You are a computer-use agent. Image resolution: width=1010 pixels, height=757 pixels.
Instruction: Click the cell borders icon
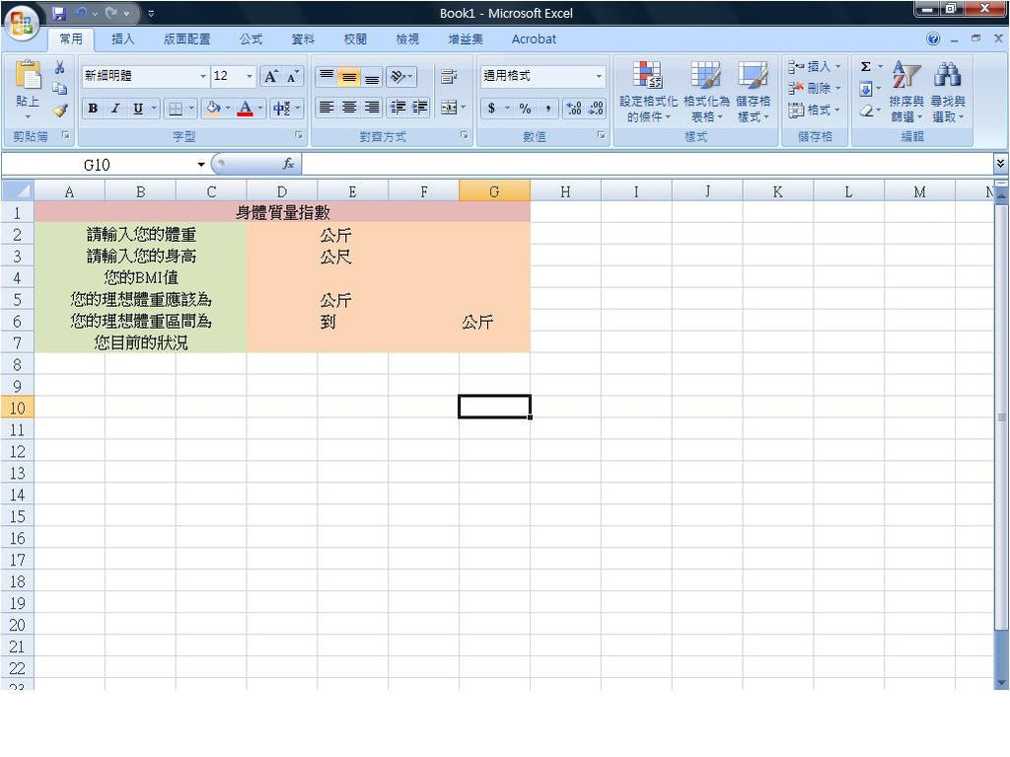click(x=176, y=109)
